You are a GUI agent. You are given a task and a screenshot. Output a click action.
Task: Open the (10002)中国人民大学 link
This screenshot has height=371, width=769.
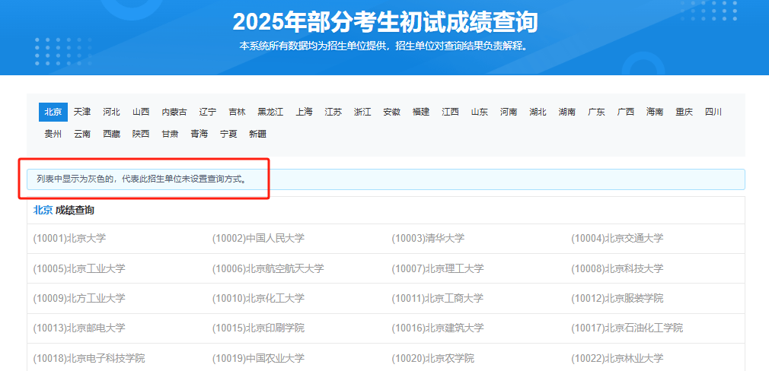click(258, 239)
